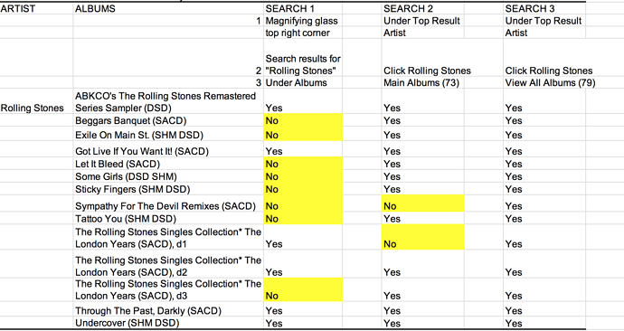Select the Sticky Fingers (SHM DSD) cell
Screen dimensions: 624x331
168,189
